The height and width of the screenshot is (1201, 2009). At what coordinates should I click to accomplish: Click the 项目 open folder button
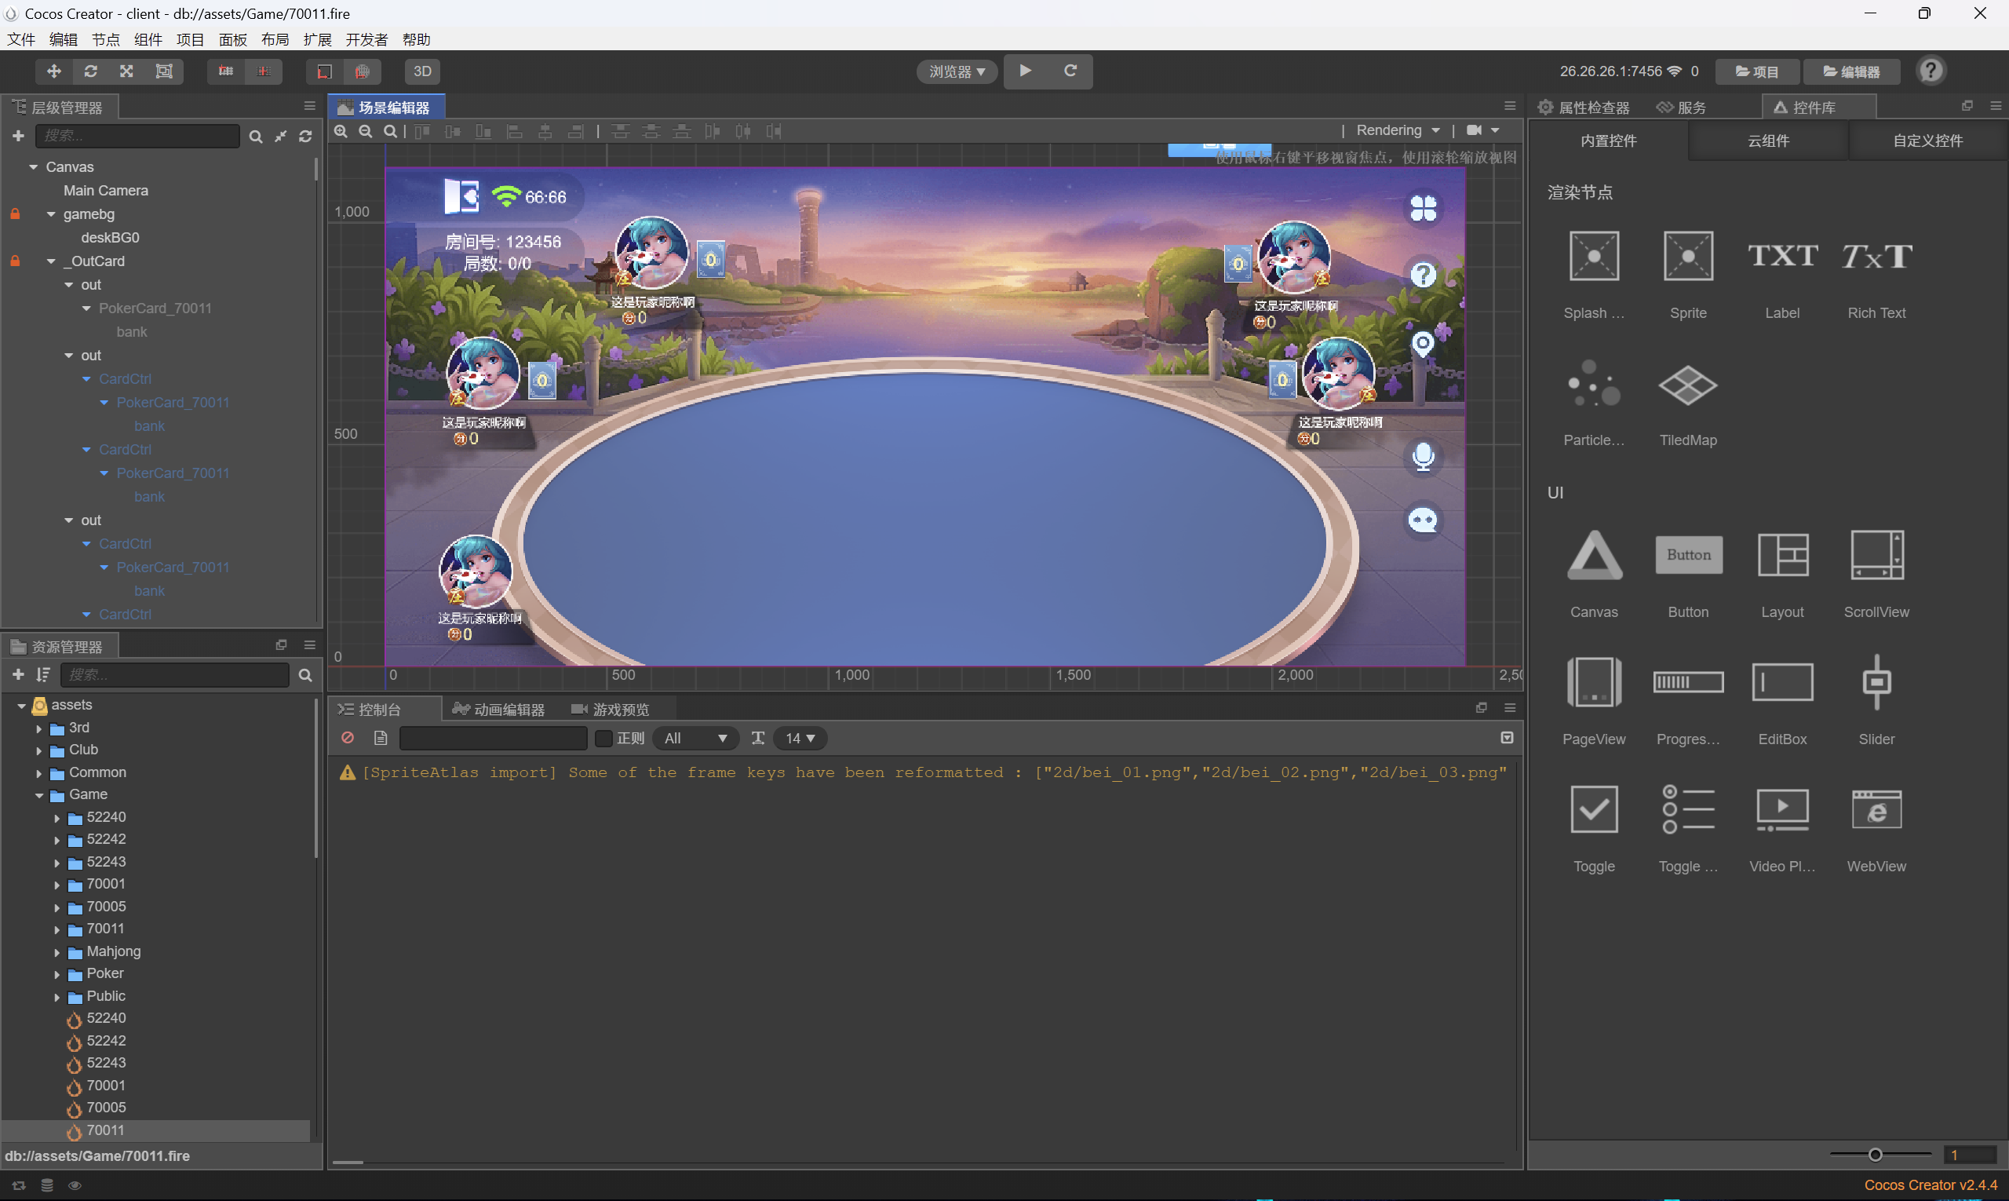[1757, 71]
